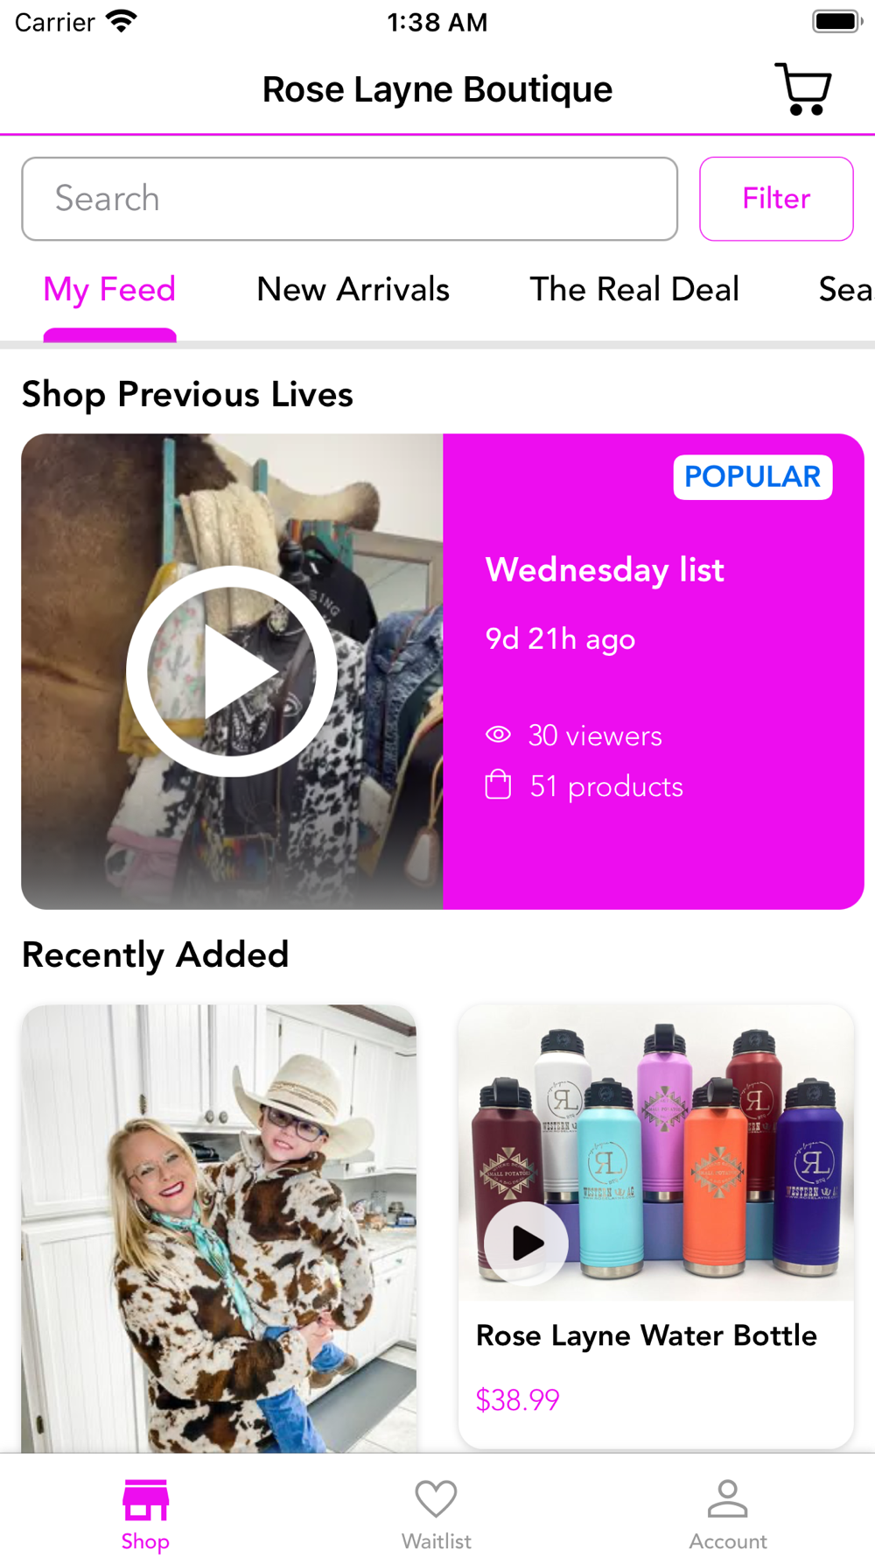875x1557 pixels.
Task: Switch to The Real Deal tab
Action: point(634,289)
